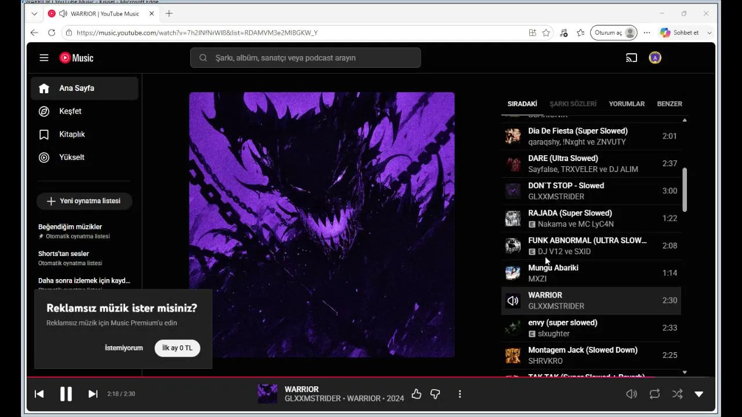Toggle shuffle in the player bar
Viewport: 742px width, 417px height.
coord(677,394)
